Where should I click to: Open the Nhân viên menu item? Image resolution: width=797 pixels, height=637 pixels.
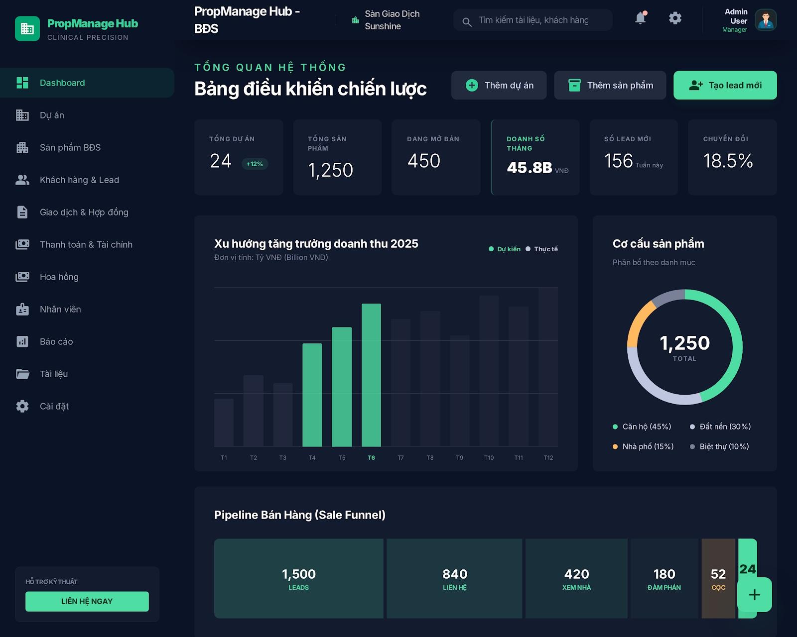pyautogui.click(x=60, y=309)
